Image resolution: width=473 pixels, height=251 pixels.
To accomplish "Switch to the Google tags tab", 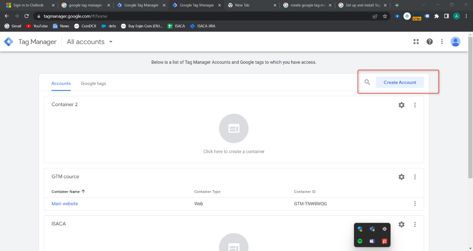I will point(93,83).
